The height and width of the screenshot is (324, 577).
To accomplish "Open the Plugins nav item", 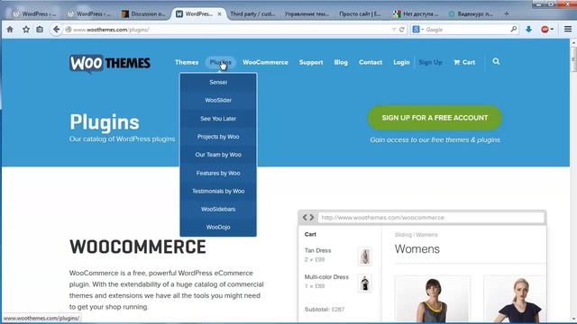I will coord(220,62).
